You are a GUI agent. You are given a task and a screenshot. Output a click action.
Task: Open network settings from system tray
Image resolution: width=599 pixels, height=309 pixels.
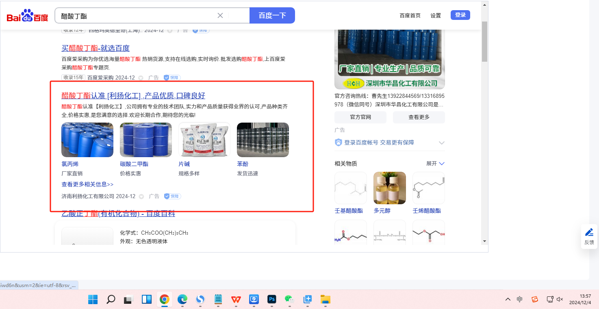(550, 299)
